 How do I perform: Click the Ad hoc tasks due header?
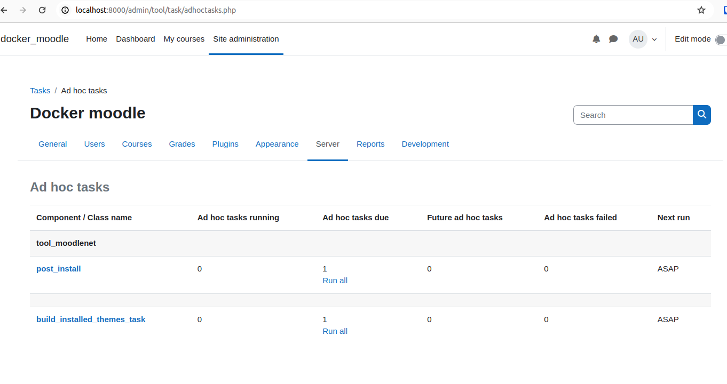click(355, 218)
